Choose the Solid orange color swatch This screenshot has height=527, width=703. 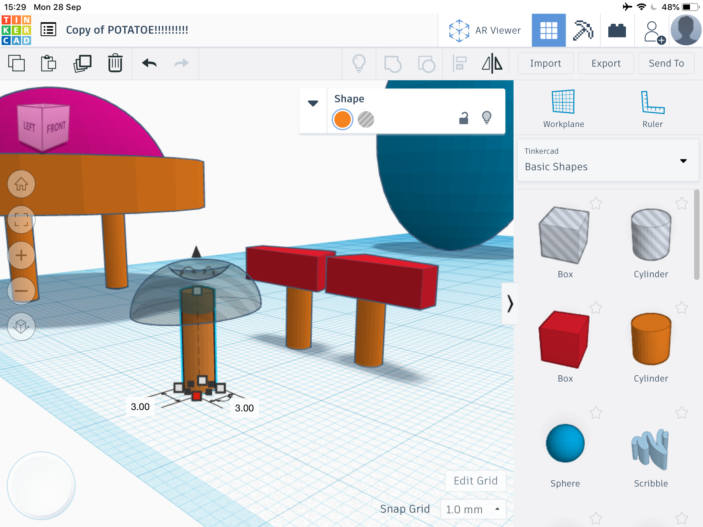342,119
